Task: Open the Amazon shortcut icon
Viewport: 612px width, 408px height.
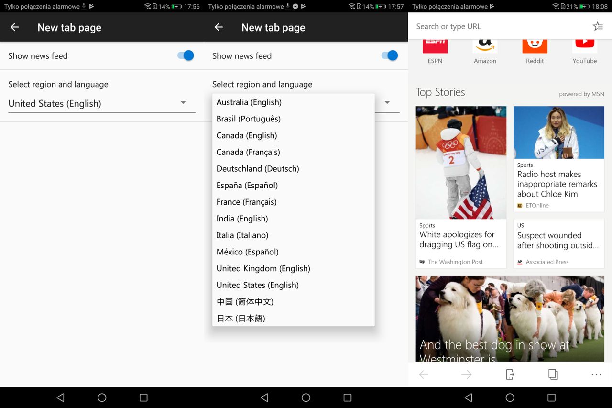Action: coord(485,45)
